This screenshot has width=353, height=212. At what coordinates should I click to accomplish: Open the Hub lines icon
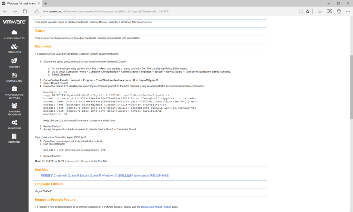(x=320, y=11)
